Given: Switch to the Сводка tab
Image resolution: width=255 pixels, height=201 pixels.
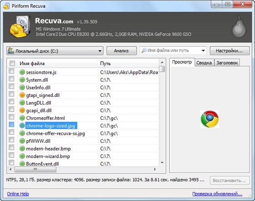Looking at the screenshot, I should tap(204, 63).
